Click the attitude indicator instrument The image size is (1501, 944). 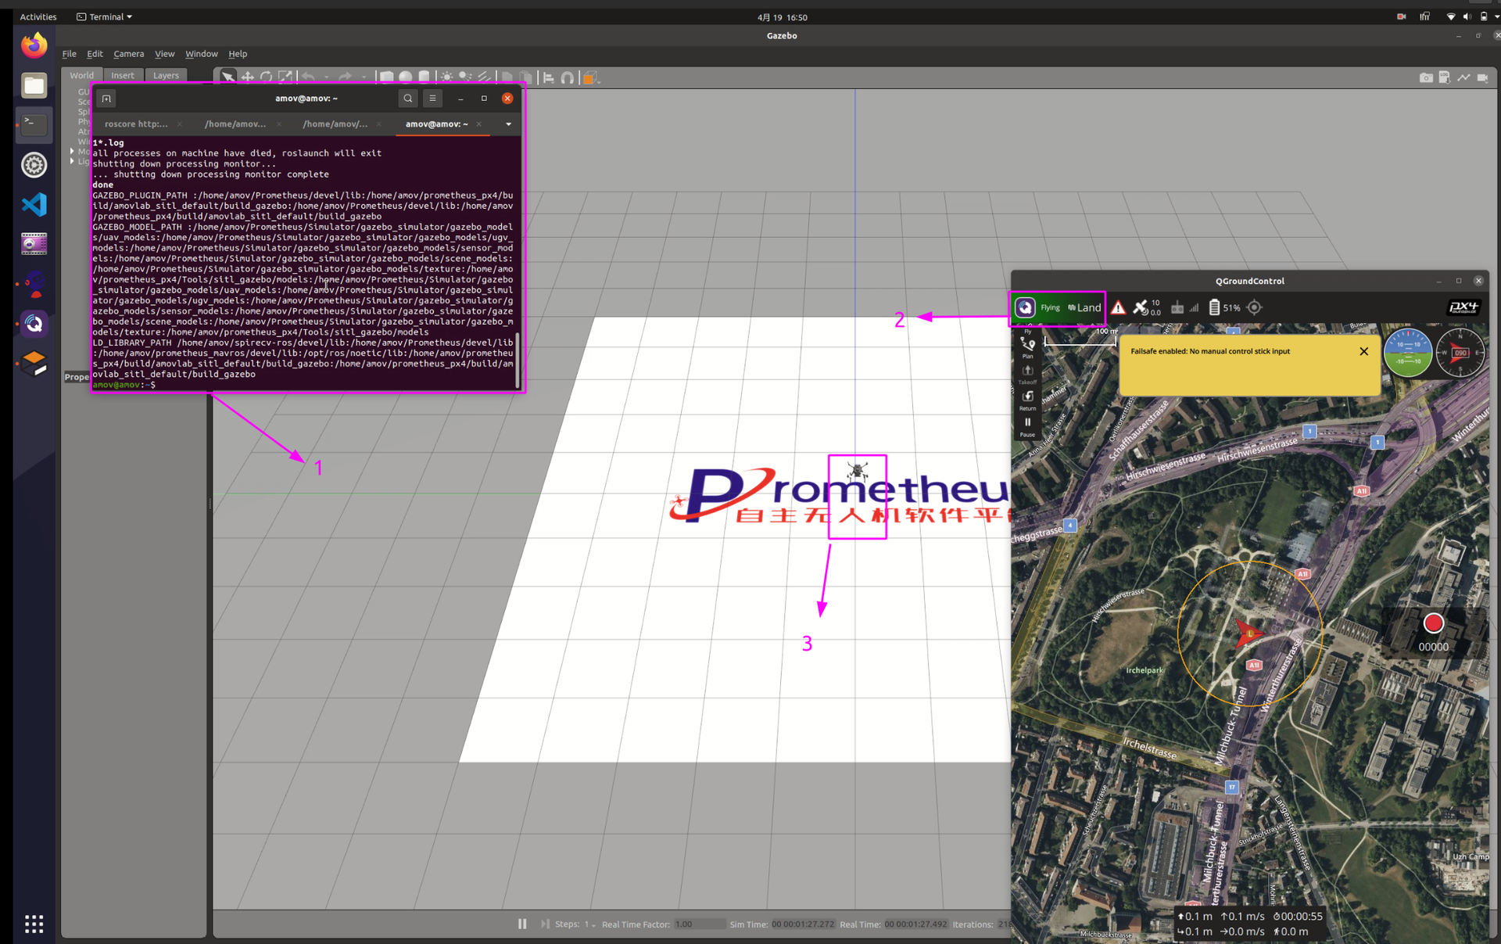click(x=1408, y=353)
